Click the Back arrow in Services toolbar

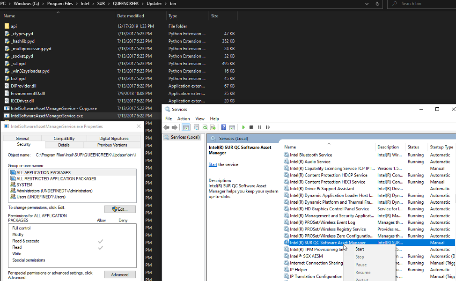click(x=166, y=127)
